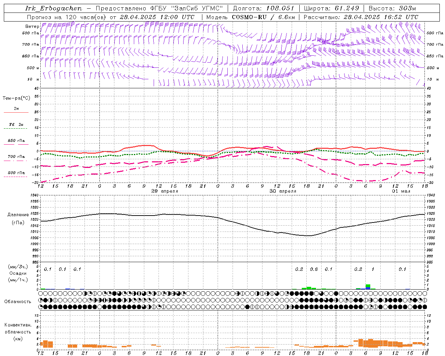Viewport: 445px width, 356px height.
Task: Click the 29 апреля date label
Action: 164,191
